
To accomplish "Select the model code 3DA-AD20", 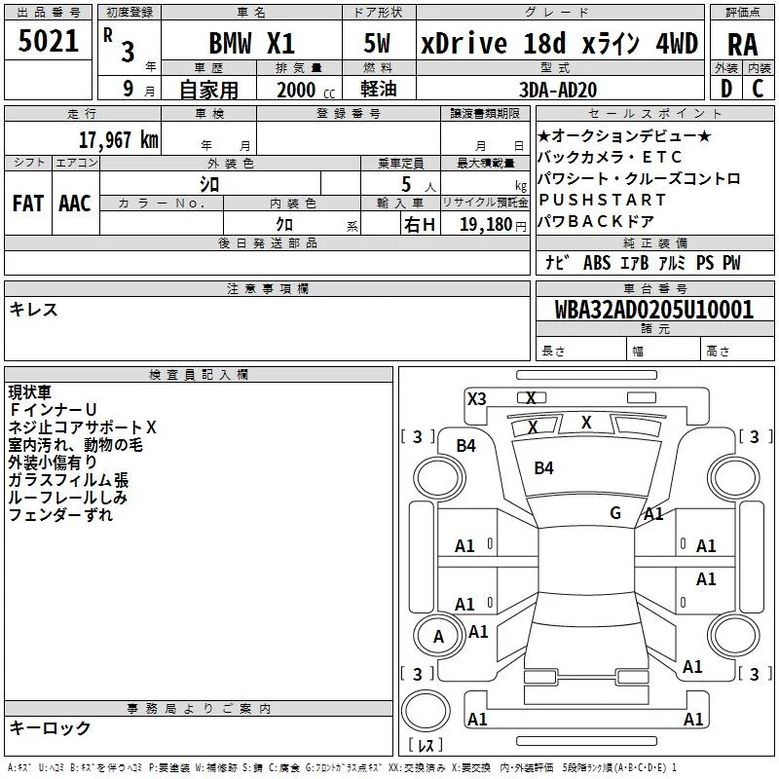I will point(558,90).
